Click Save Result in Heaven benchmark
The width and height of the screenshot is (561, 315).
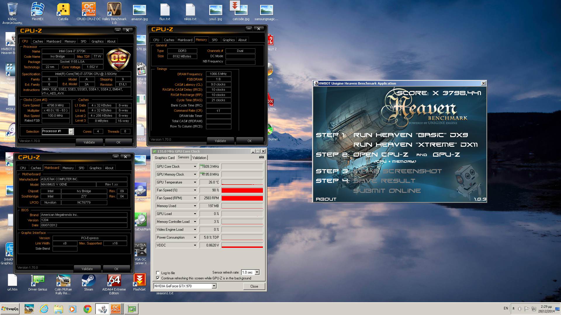pyautogui.click(x=384, y=181)
